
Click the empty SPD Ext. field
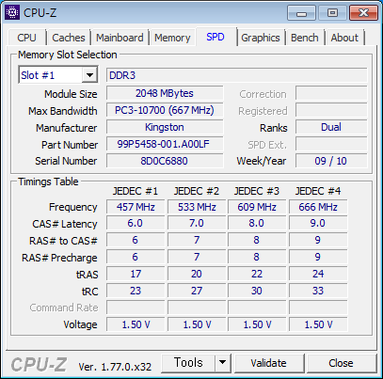[x=331, y=144]
